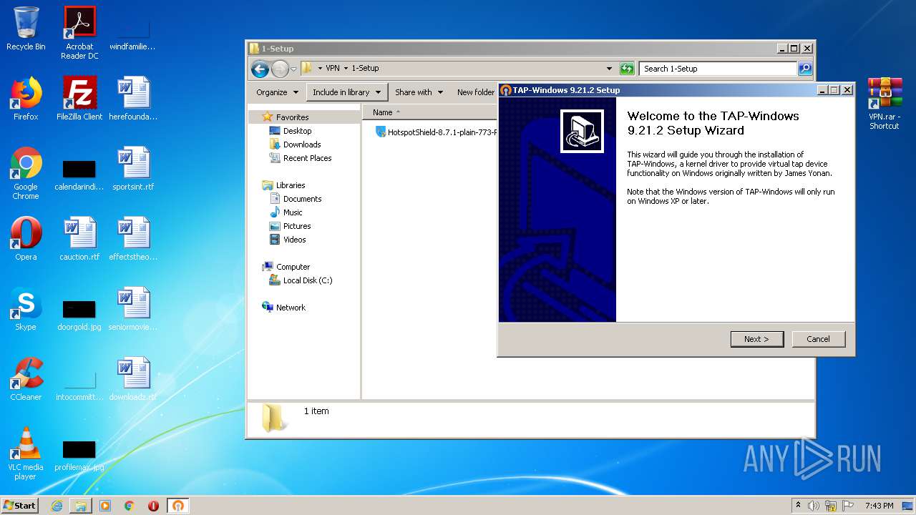Open Firefox desktop shortcut
The image size is (916, 515).
click(26, 99)
